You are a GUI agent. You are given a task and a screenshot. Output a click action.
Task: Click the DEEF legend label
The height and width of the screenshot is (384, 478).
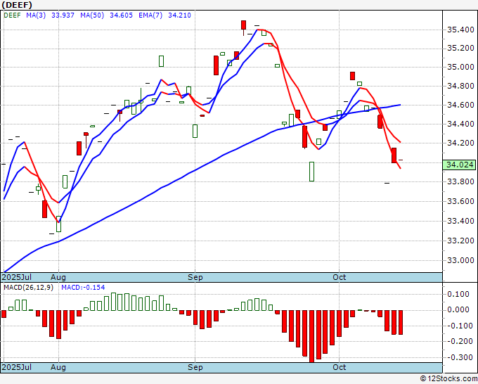click(x=12, y=15)
